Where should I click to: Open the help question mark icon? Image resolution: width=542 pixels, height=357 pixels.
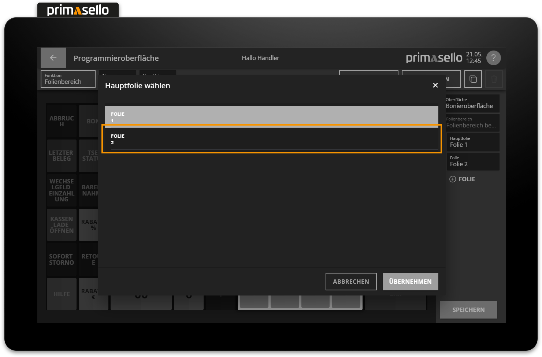tap(493, 58)
